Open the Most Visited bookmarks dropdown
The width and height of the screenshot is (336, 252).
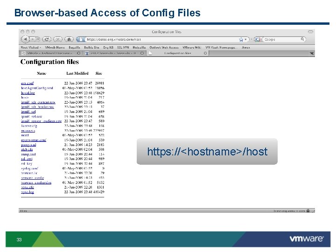[x=31, y=47]
